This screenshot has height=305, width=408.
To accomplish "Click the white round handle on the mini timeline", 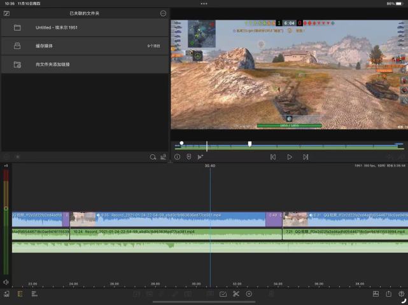I will (181, 143).
